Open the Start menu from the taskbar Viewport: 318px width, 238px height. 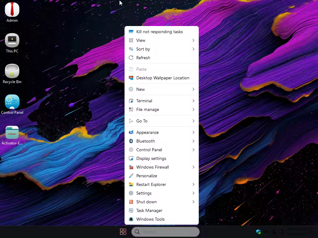pyautogui.click(x=123, y=232)
